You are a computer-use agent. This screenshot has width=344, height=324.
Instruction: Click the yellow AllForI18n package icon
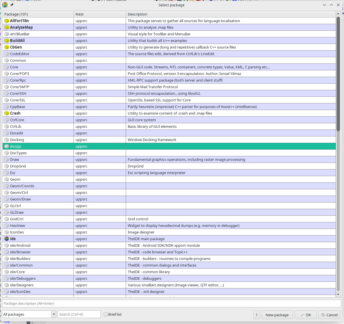click(x=7, y=21)
